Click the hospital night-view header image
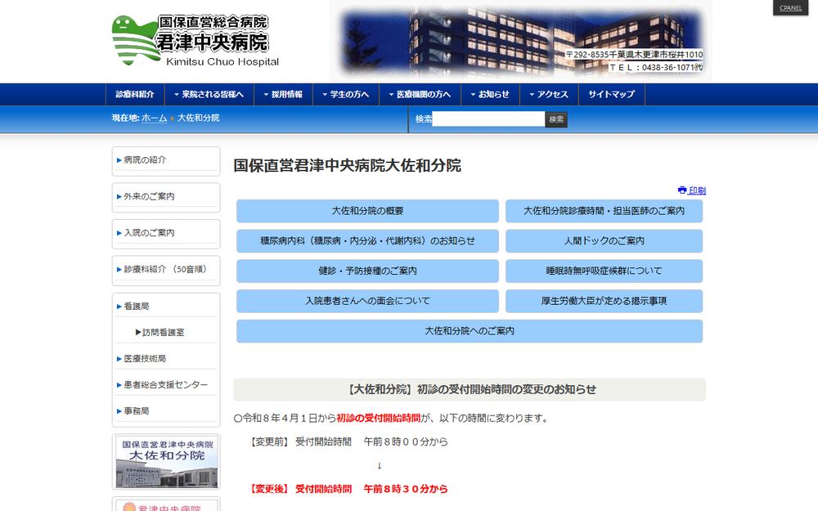The height and width of the screenshot is (511, 818). (x=521, y=41)
